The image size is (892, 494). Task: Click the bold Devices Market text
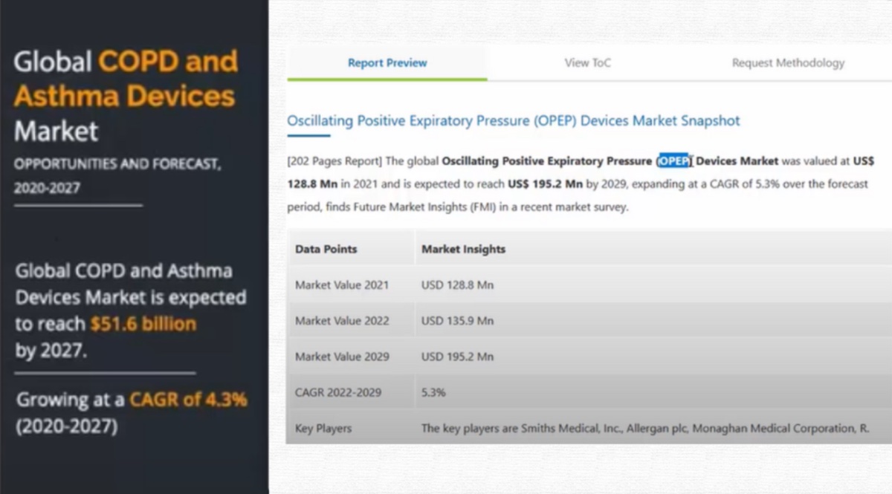(737, 160)
